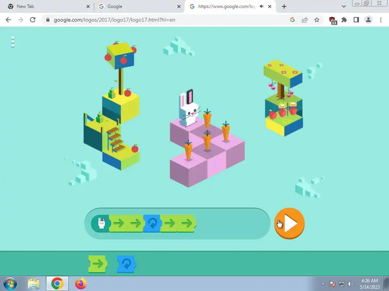The width and height of the screenshot is (389, 291).
Task: Pick the blue turn block from the bottom palette
Action: click(x=127, y=264)
